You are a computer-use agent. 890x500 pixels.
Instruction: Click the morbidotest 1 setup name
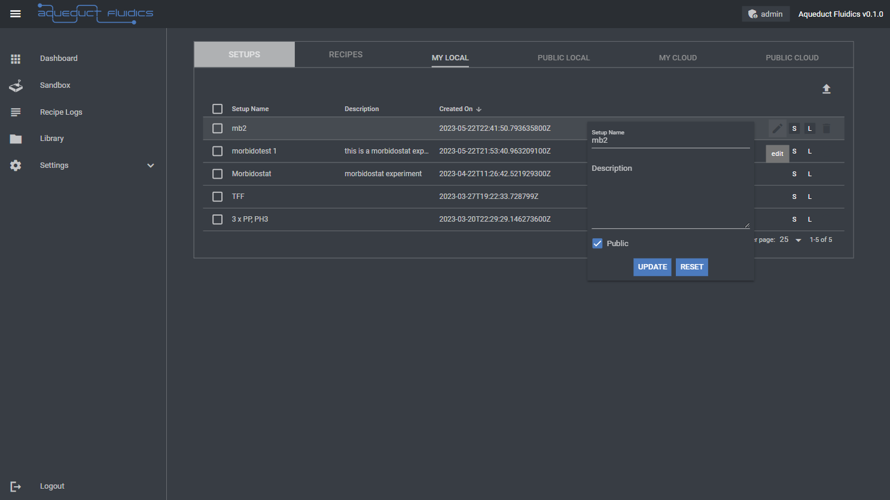(x=254, y=151)
